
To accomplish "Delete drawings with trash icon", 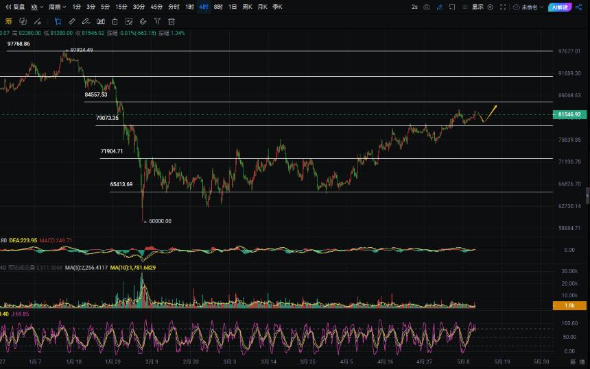I will (172, 21).
